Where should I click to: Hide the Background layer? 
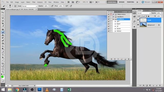coord(138,25)
